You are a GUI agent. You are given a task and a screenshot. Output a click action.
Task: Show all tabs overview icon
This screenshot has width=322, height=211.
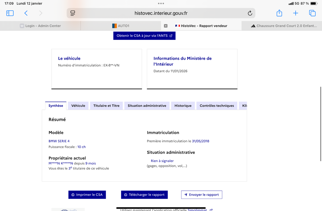pyautogui.click(x=312, y=13)
